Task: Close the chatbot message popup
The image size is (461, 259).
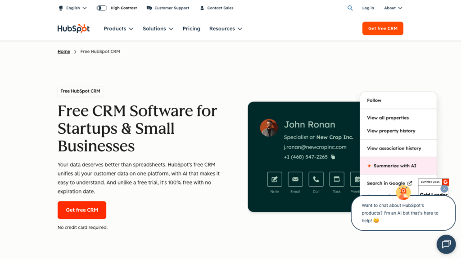Action: click(x=444, y=189)
